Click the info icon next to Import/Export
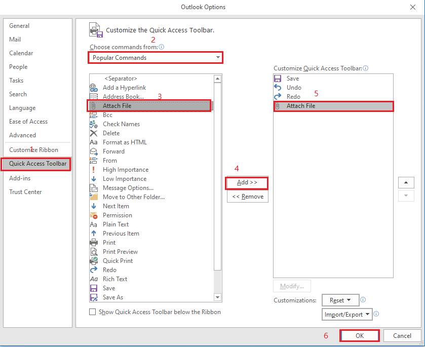The width and height of the screenshot is (425, 347). click(x=376, y=314)
